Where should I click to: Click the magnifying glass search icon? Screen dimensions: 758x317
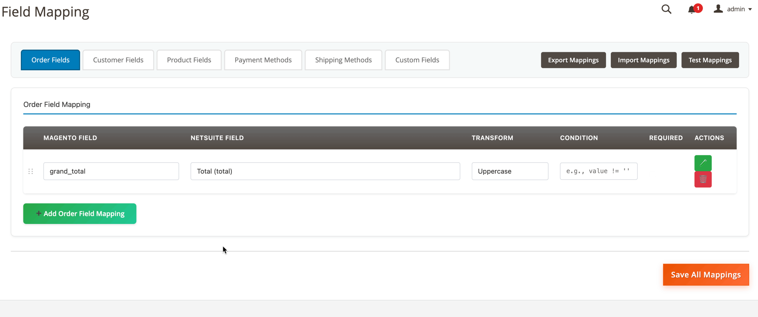pyautogui.click(x=666, y=9)
